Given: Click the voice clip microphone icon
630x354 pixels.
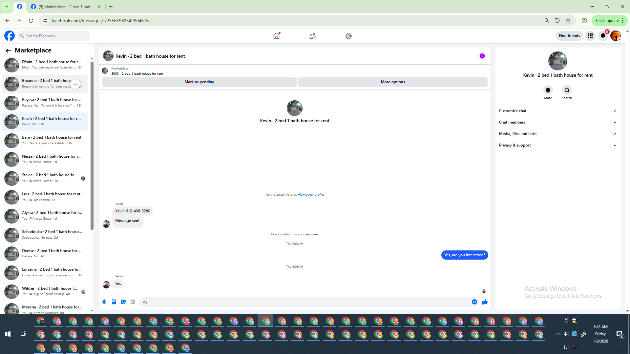Looking at the screenshot, I should coord(104,302).
